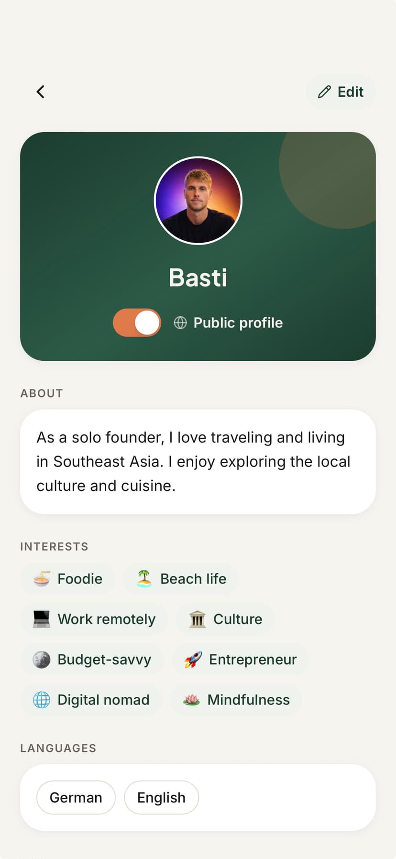The width and height of the screenshot is (396, 859).
Task: Tap the Public profile label text
Action: (238, 323)
